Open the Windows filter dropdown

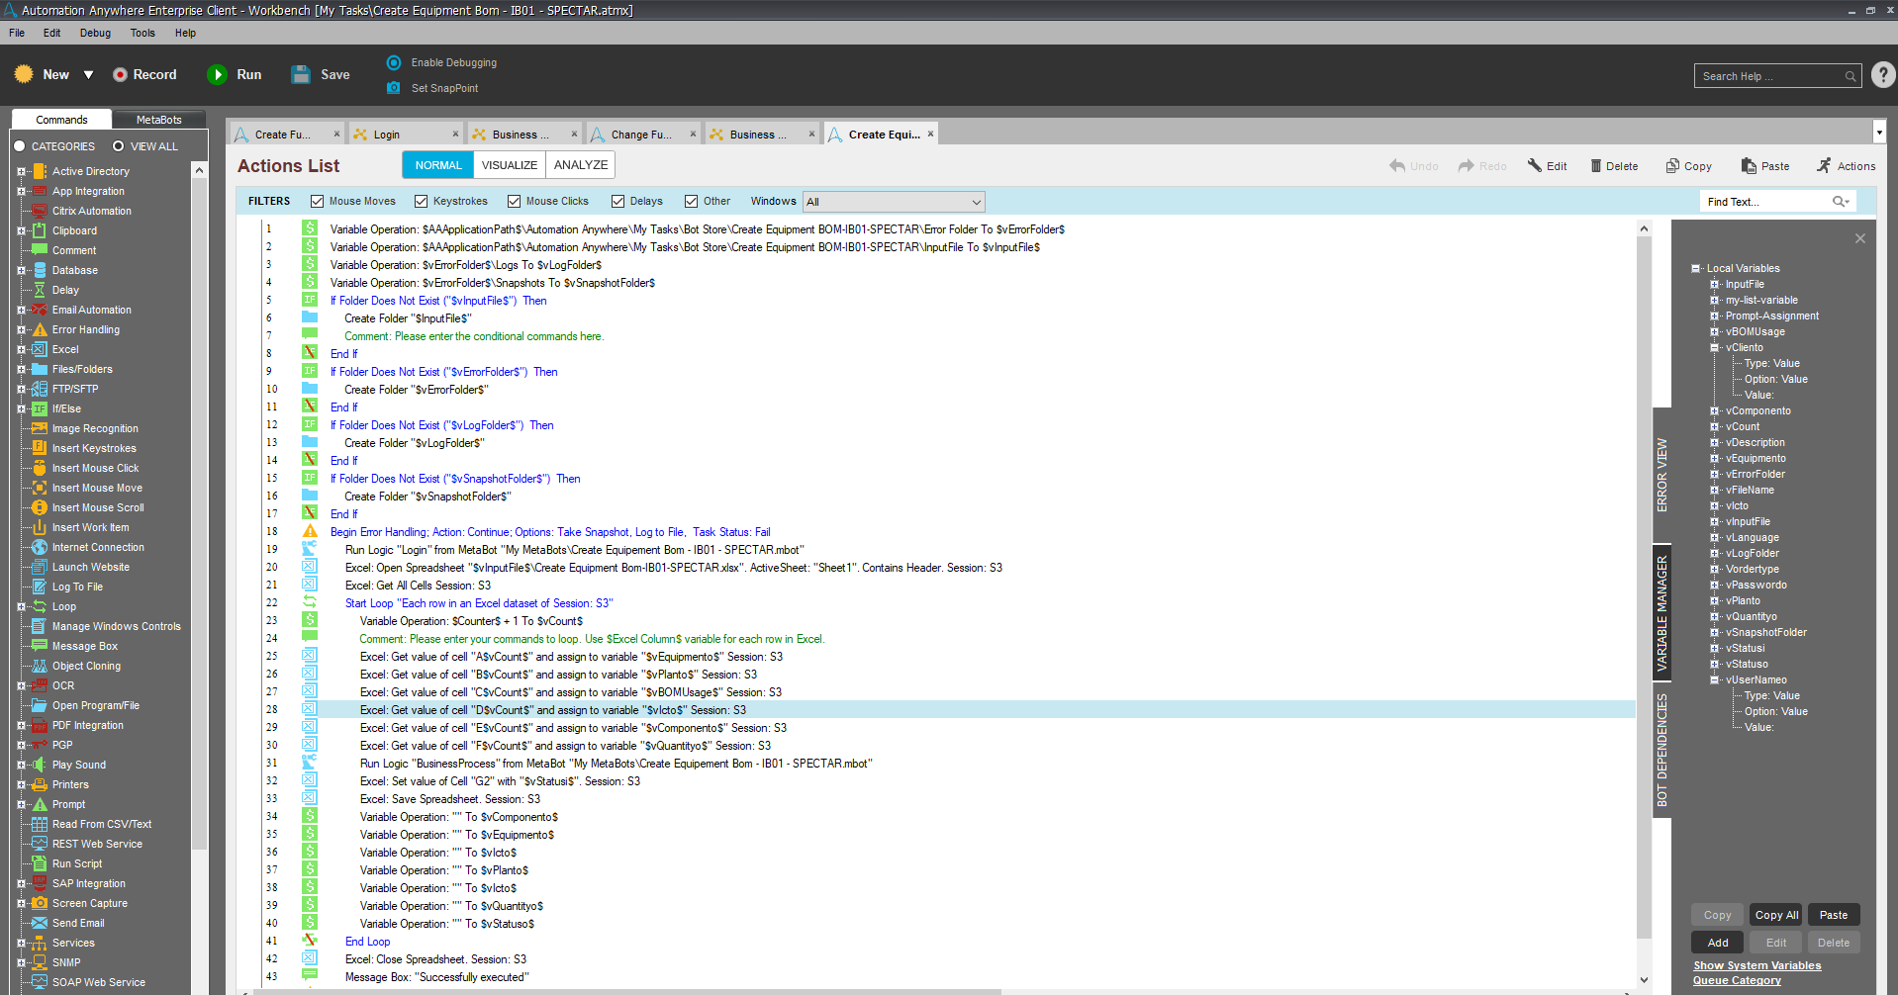(x=894, y=202)
